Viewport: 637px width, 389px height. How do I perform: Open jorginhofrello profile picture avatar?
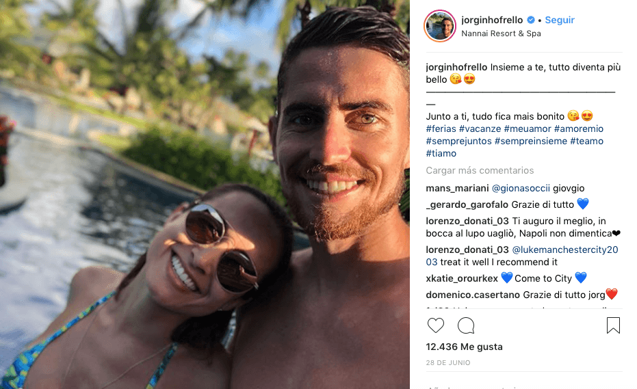coord(440,27)
